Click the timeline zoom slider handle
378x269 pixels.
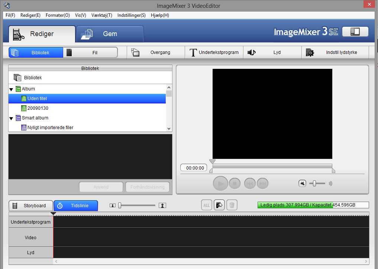point(120,205)
